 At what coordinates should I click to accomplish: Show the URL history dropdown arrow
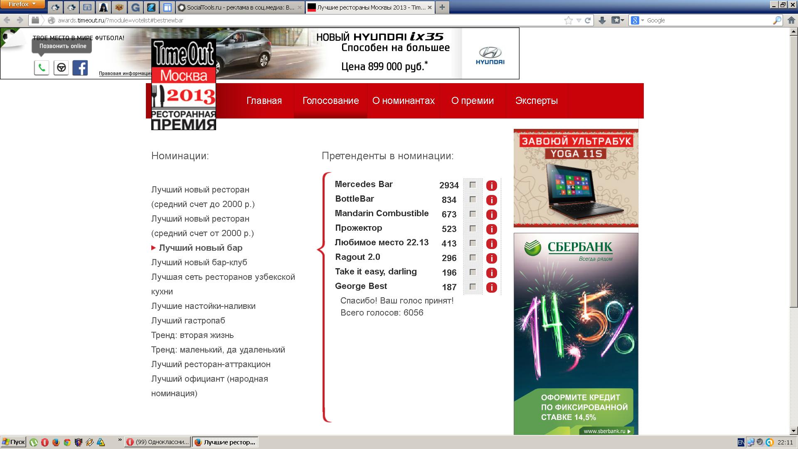tap(579, 20)
